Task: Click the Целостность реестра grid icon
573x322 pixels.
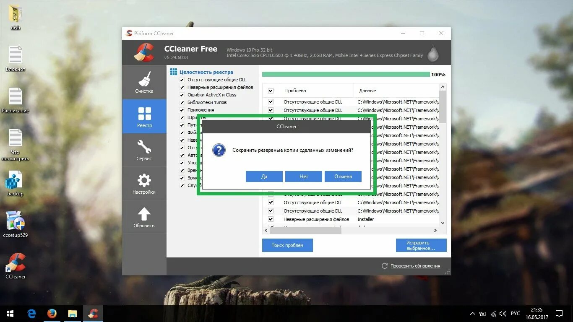Action: 174,72
